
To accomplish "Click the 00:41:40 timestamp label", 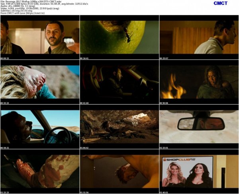I will 84,103.
